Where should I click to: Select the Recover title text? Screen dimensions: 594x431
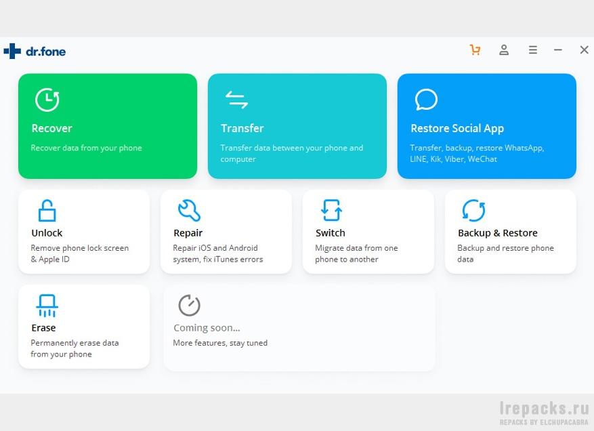51,128
